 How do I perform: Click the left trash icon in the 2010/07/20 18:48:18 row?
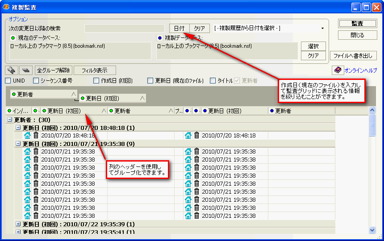(36, 135)
